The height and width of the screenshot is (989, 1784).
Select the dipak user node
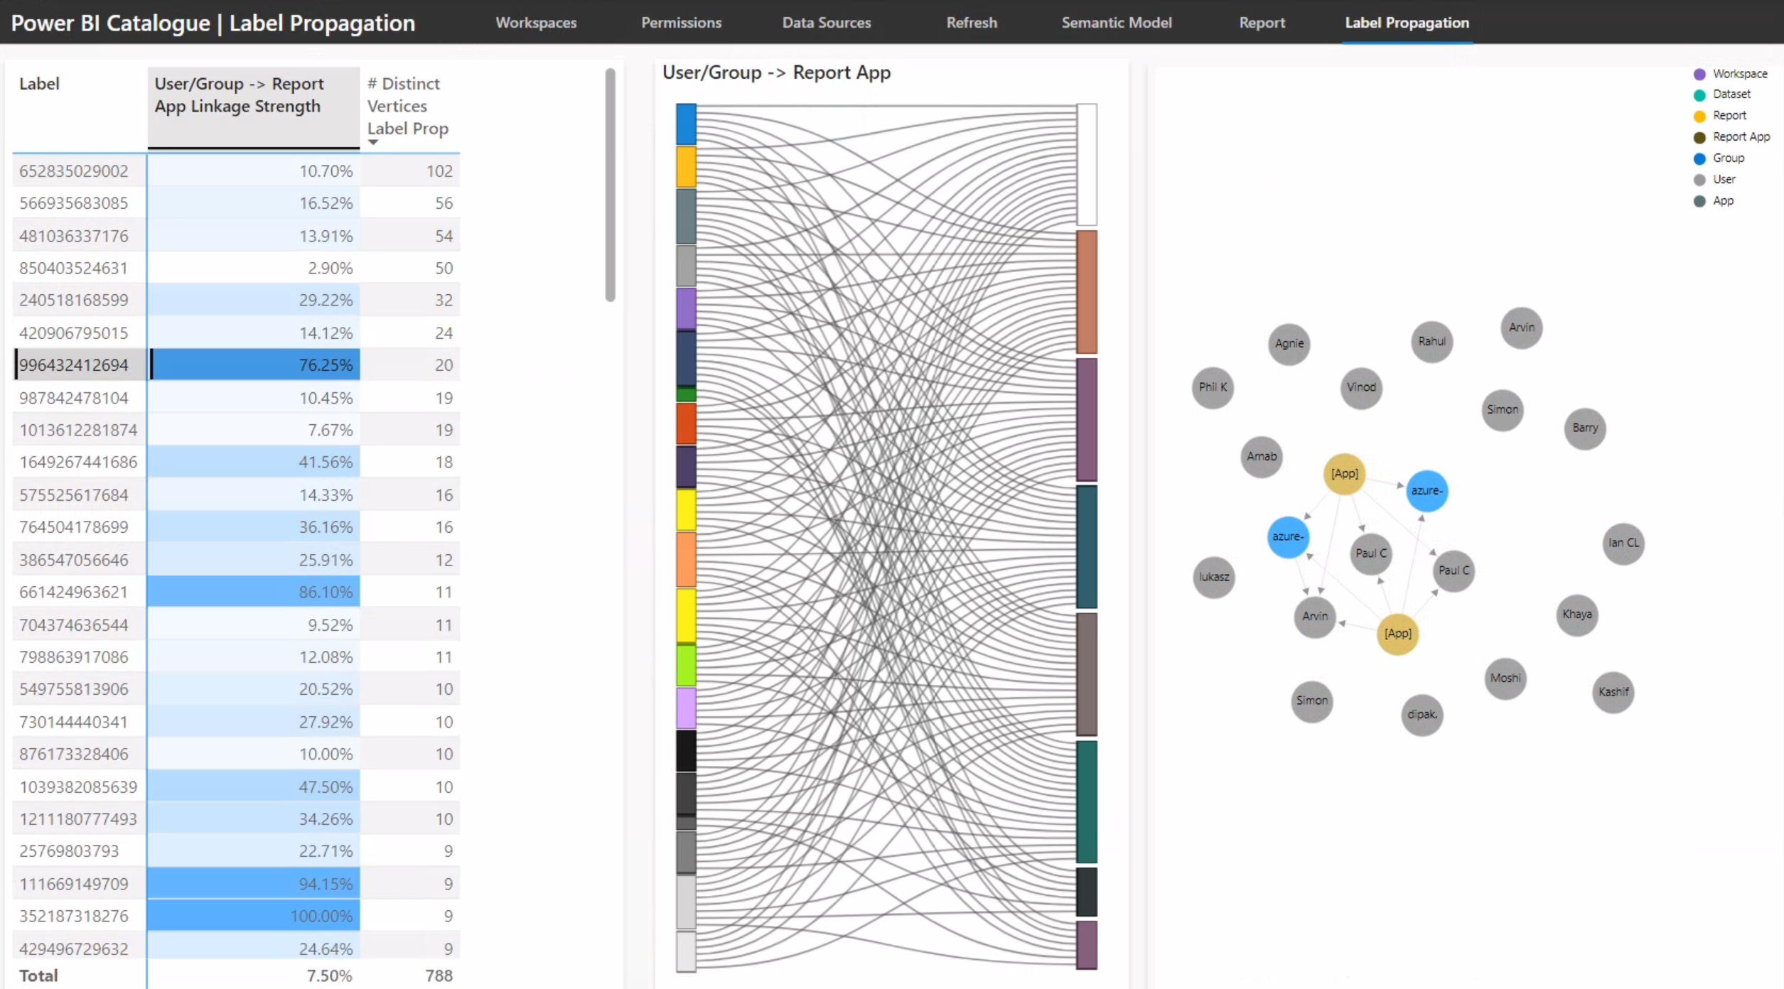point(1422,715)
